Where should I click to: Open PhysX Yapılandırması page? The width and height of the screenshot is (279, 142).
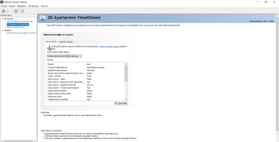point(15,27)
